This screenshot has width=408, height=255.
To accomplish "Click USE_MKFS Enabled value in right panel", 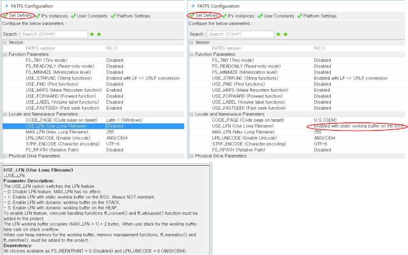I will 321,91.
